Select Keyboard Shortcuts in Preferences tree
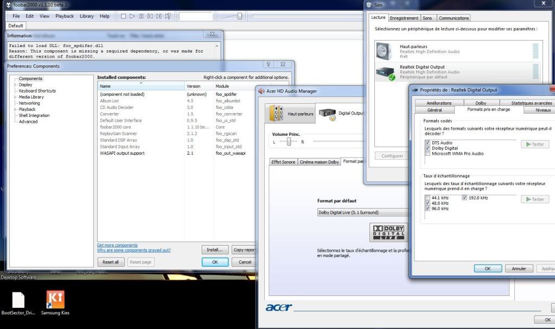 click(37, 91)
